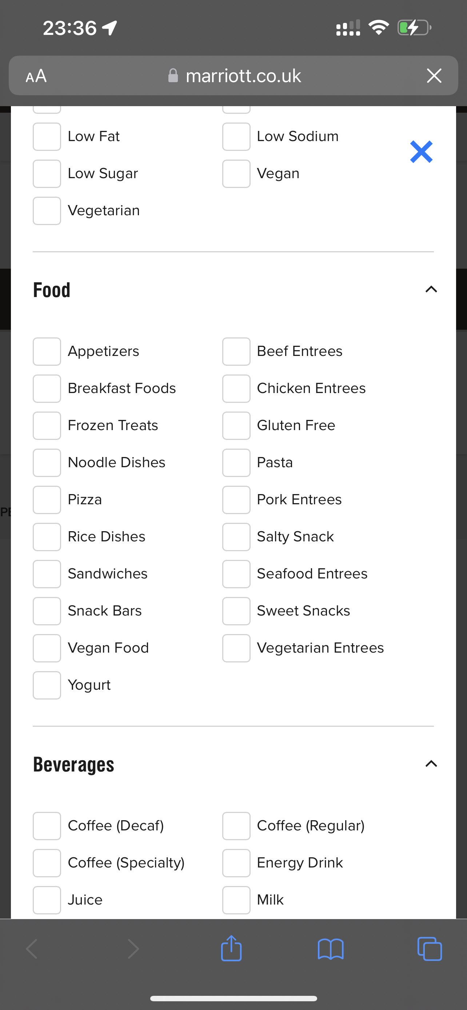Tap the Energy Drink label

point(300,863)
